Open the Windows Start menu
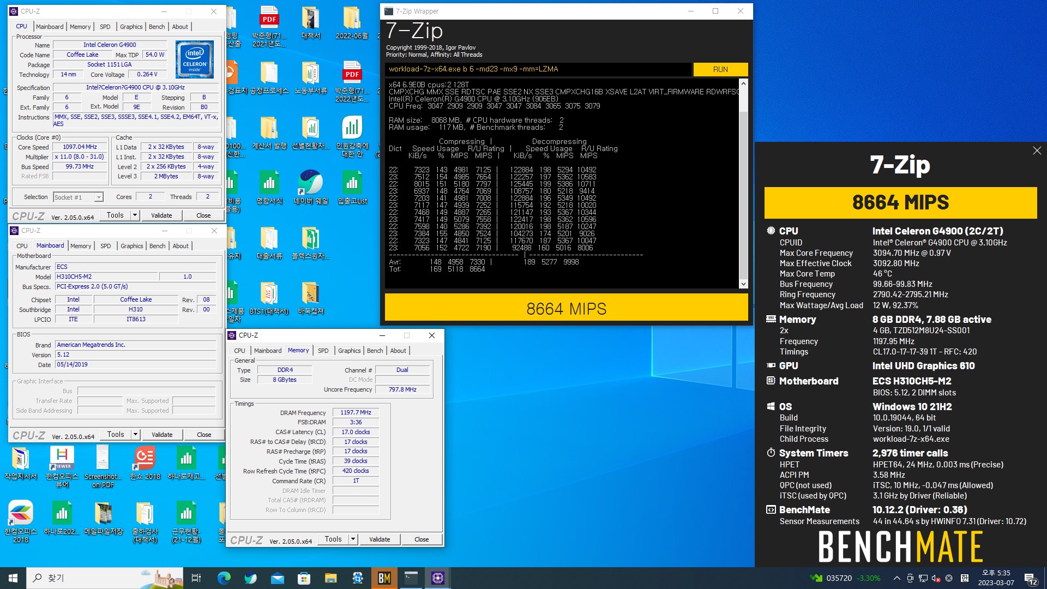This screenshot has height=589, width=1047. click(13, 578)
